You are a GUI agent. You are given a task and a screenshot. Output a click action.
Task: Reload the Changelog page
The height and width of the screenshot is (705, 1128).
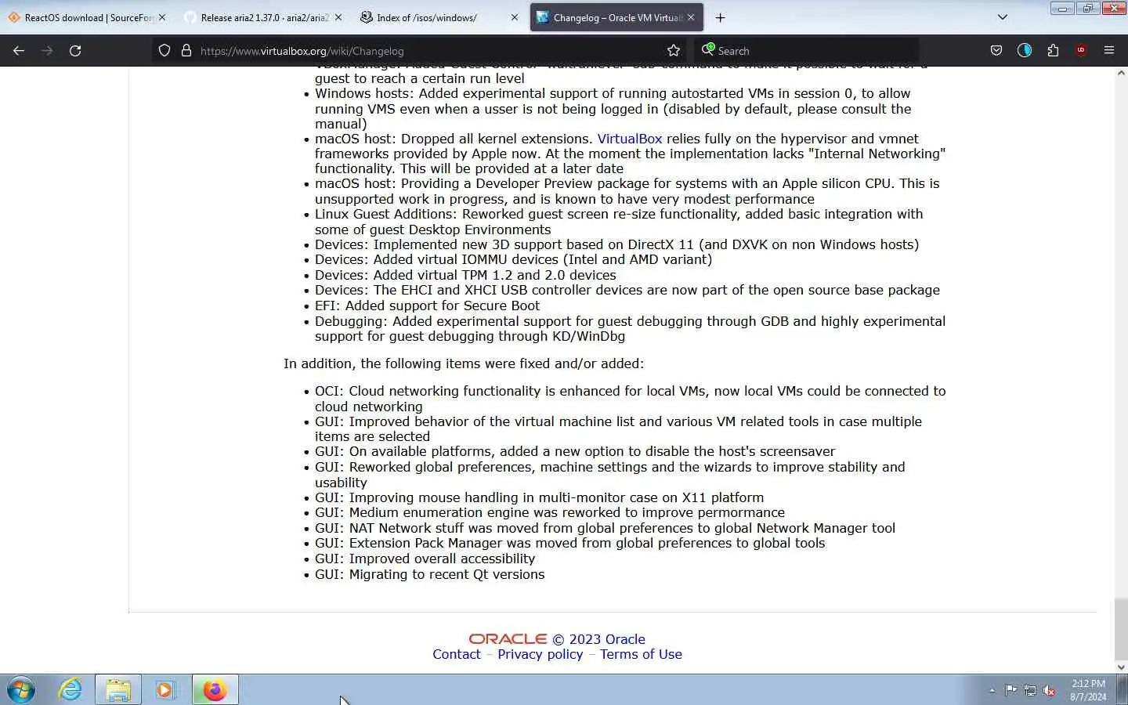click(x=75, y=50)
